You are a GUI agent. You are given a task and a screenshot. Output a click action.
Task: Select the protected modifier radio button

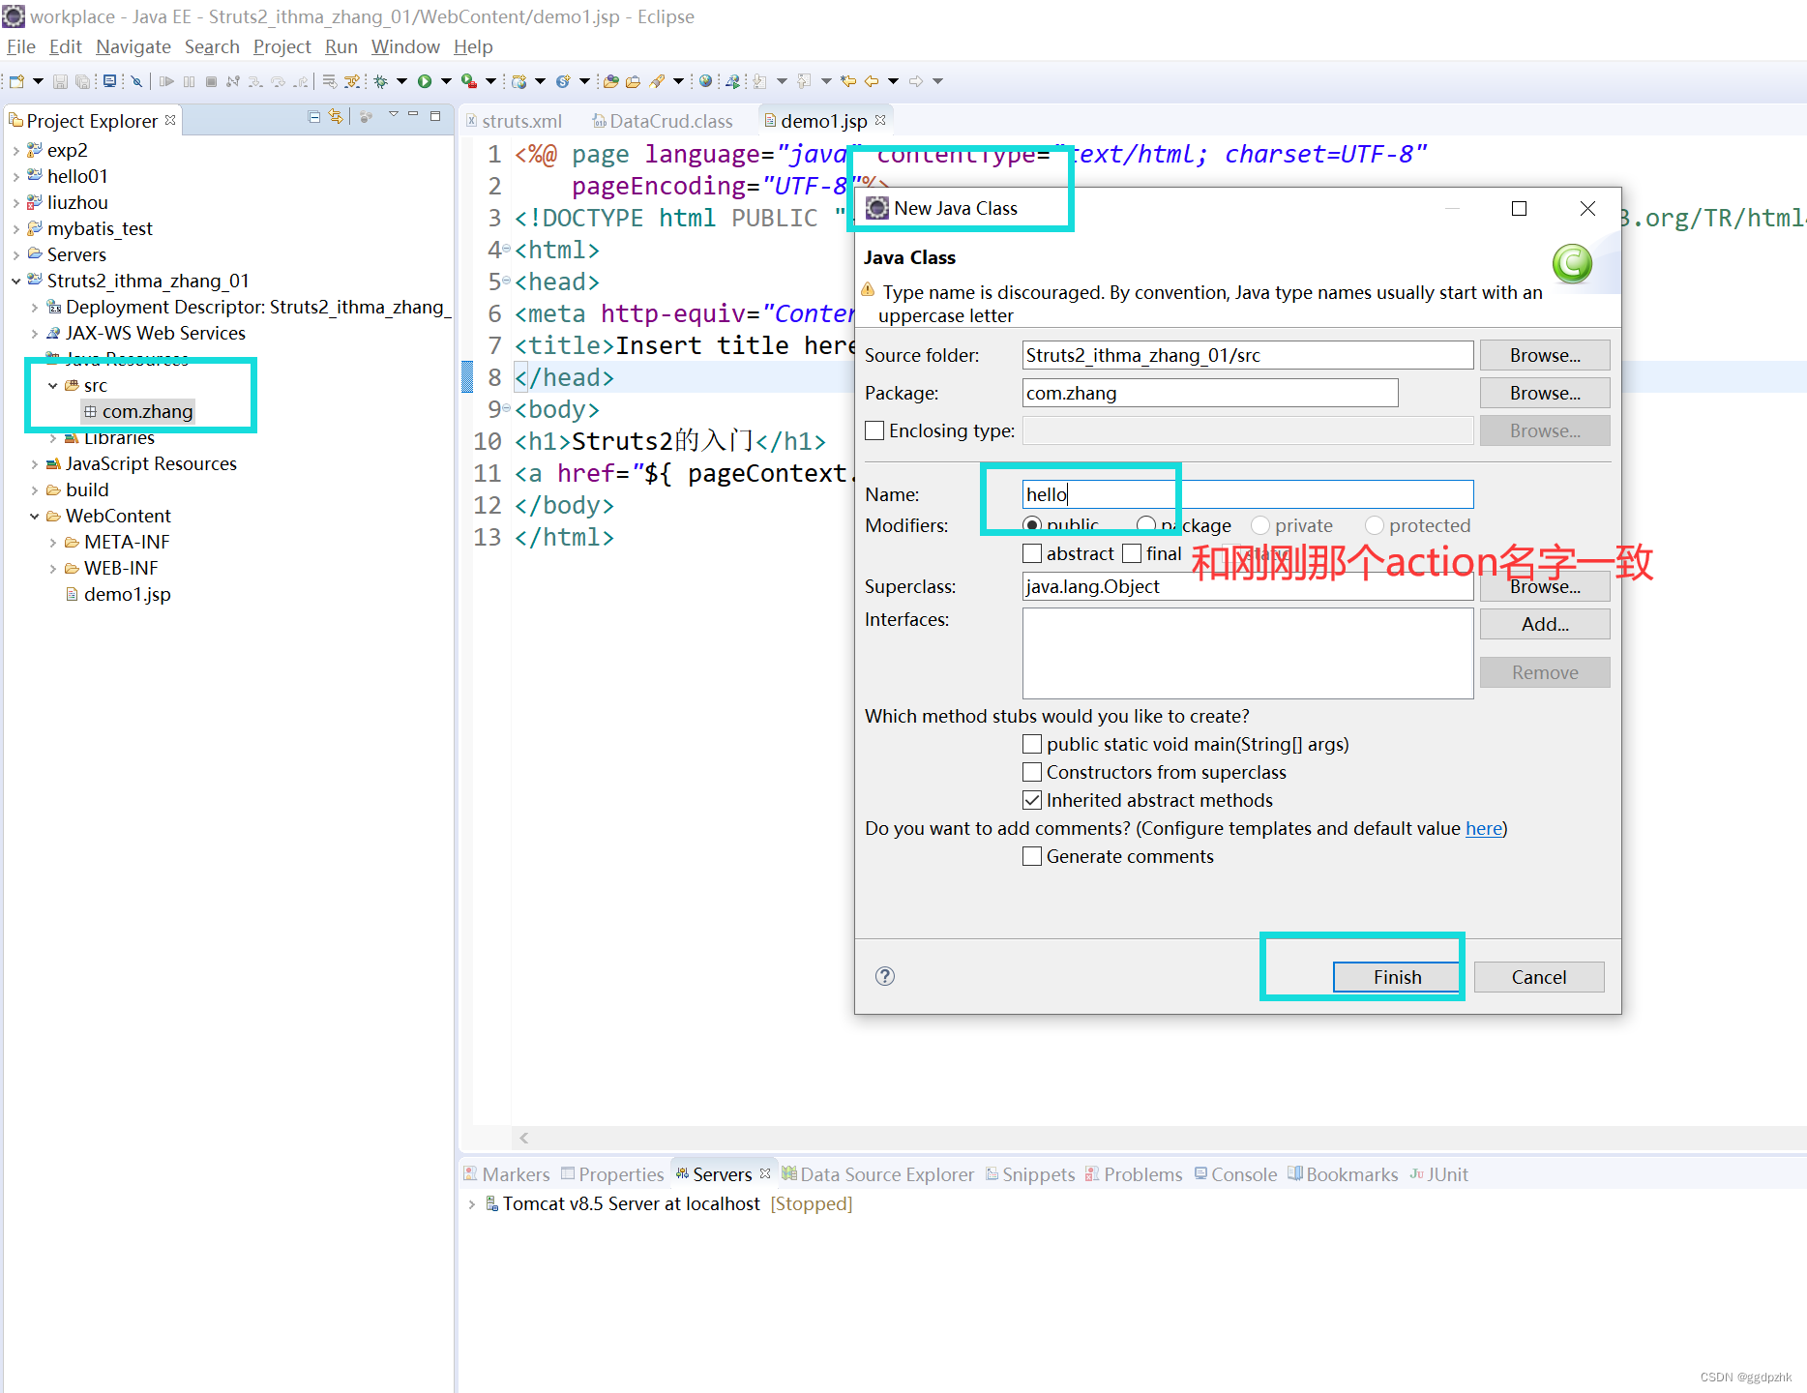click(1375, 525)
